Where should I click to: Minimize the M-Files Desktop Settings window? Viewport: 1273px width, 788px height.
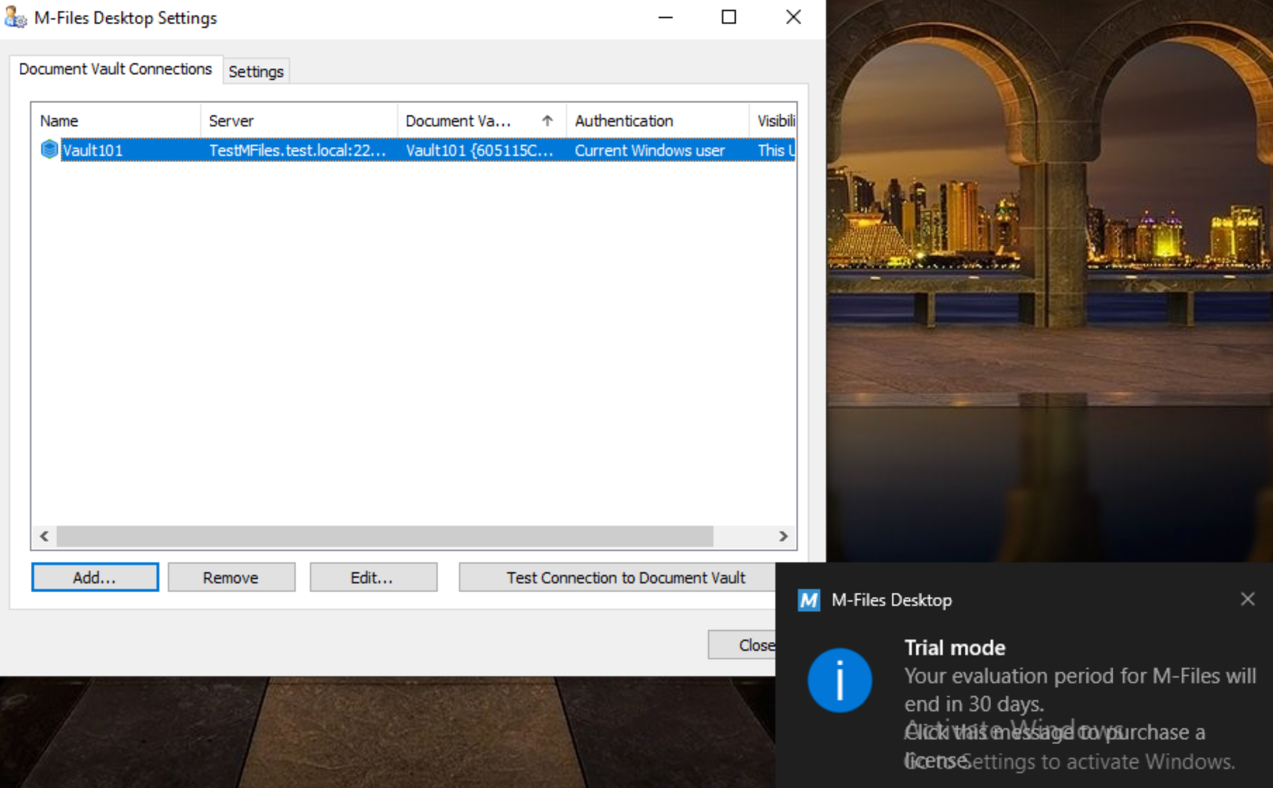[666, 17]
